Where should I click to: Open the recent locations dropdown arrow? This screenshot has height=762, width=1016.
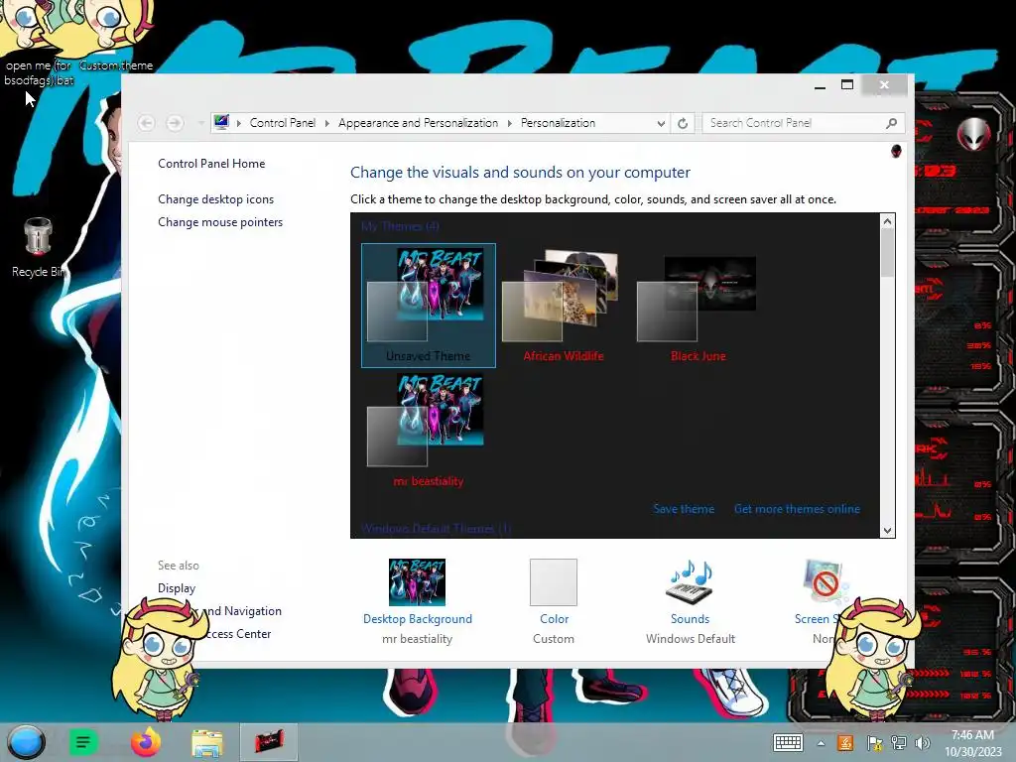tap(200, 123)
